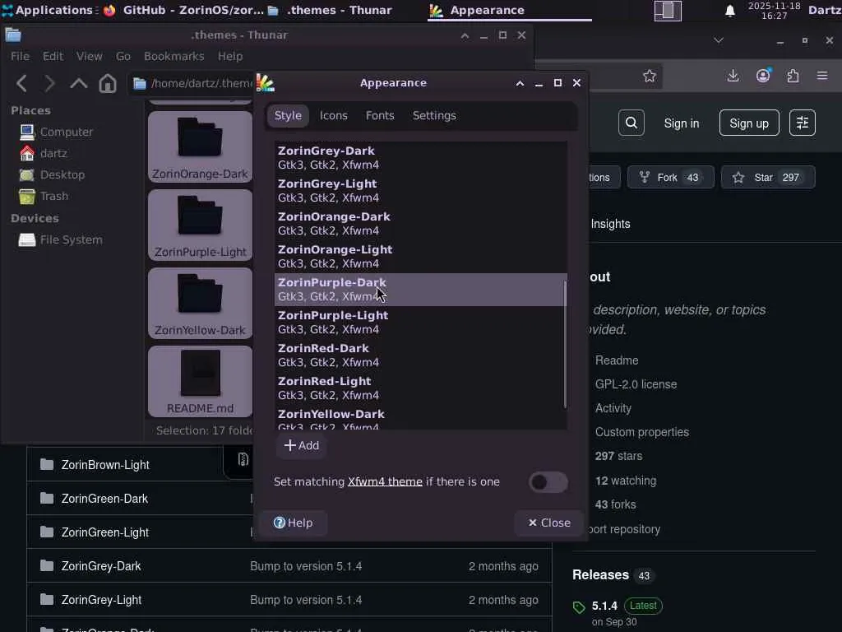Select README.md file in Thunar

pos(200,381)
